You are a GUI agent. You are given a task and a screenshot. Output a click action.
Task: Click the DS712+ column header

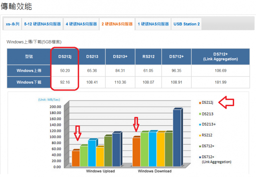[176, 57]
